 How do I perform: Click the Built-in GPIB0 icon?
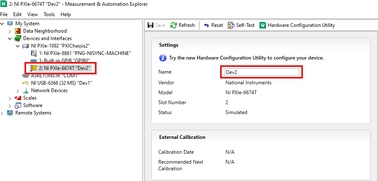pyautogui.click(x=34, y=61)
